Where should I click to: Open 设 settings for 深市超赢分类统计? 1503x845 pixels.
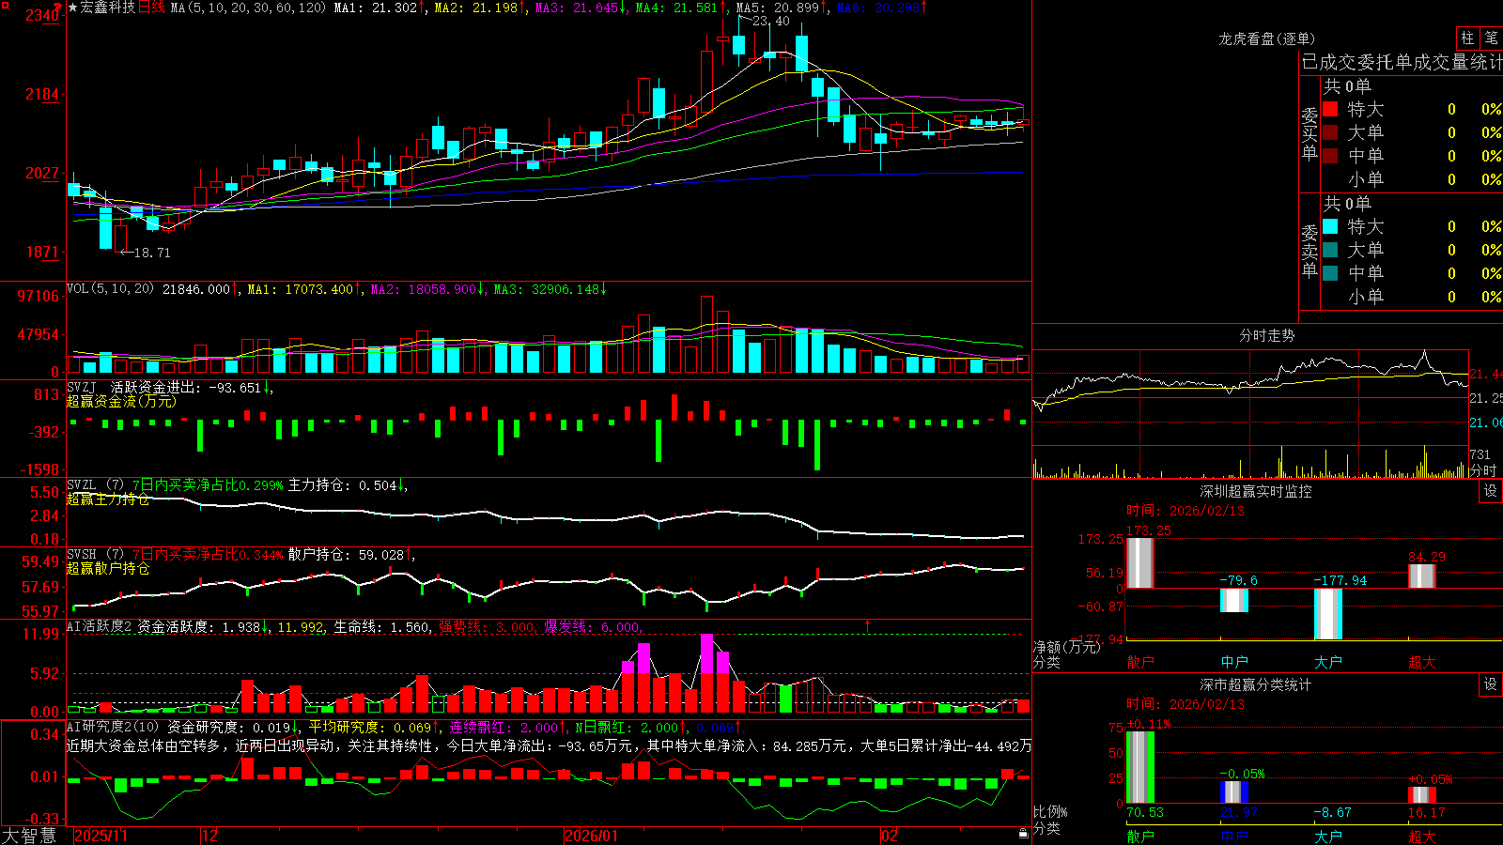click(1491, 684)
